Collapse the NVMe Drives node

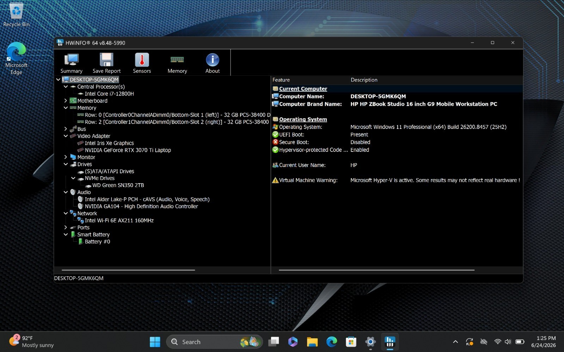73,178
